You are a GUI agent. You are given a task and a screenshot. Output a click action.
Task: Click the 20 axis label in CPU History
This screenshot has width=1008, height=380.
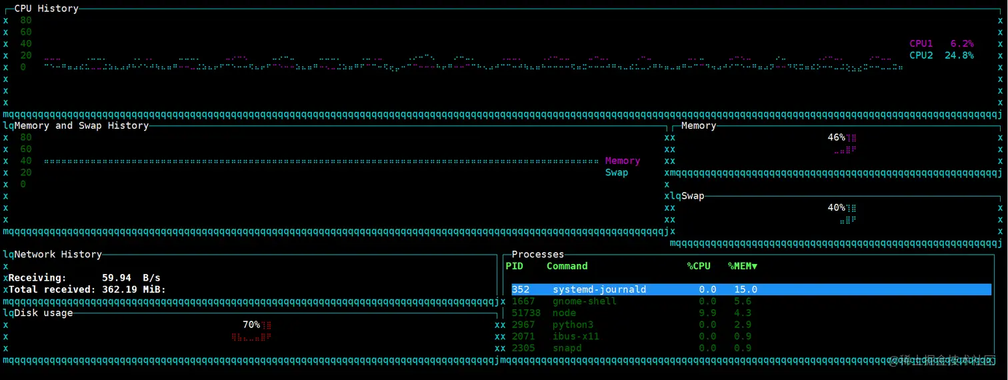click(26, 55)
